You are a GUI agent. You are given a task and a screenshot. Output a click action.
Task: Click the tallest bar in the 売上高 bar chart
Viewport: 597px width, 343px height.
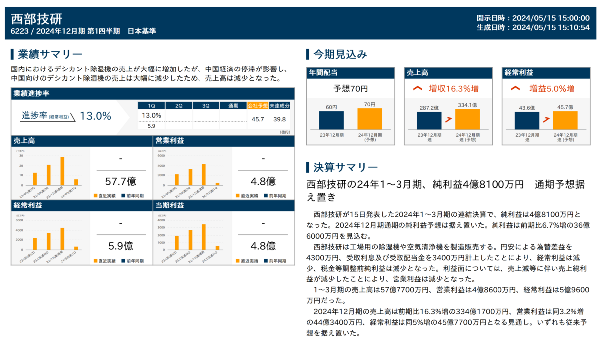tap(62, 171)
